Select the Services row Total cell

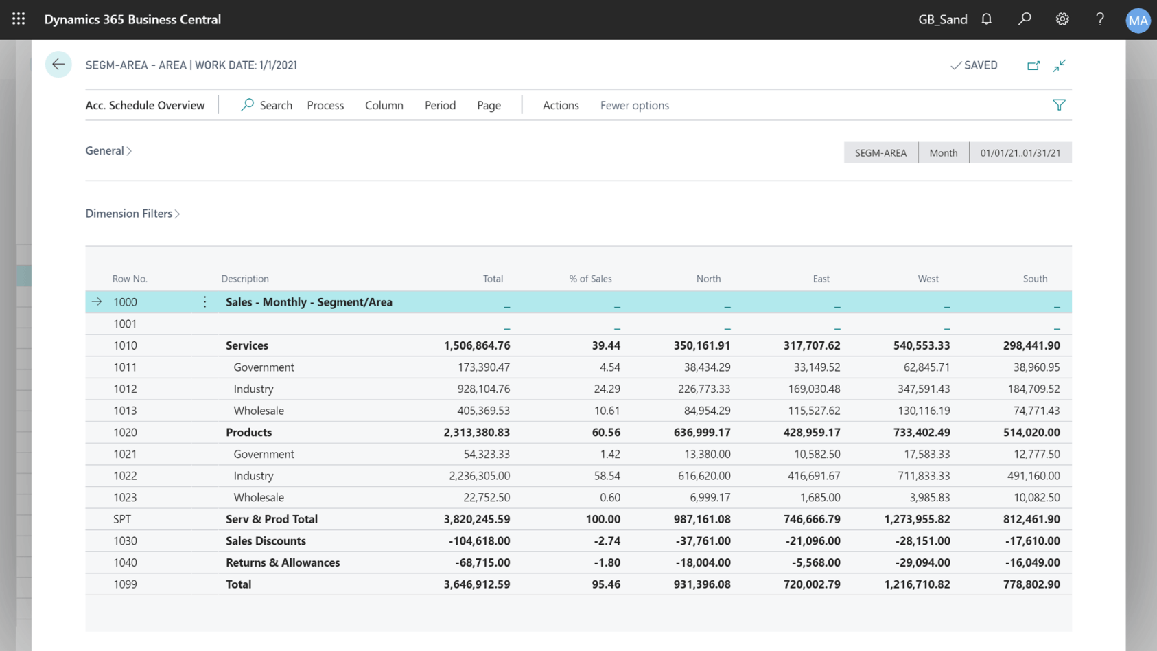click(477, 345)
